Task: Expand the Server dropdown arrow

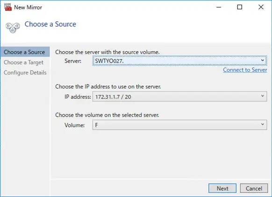Action: coord(263,60)
